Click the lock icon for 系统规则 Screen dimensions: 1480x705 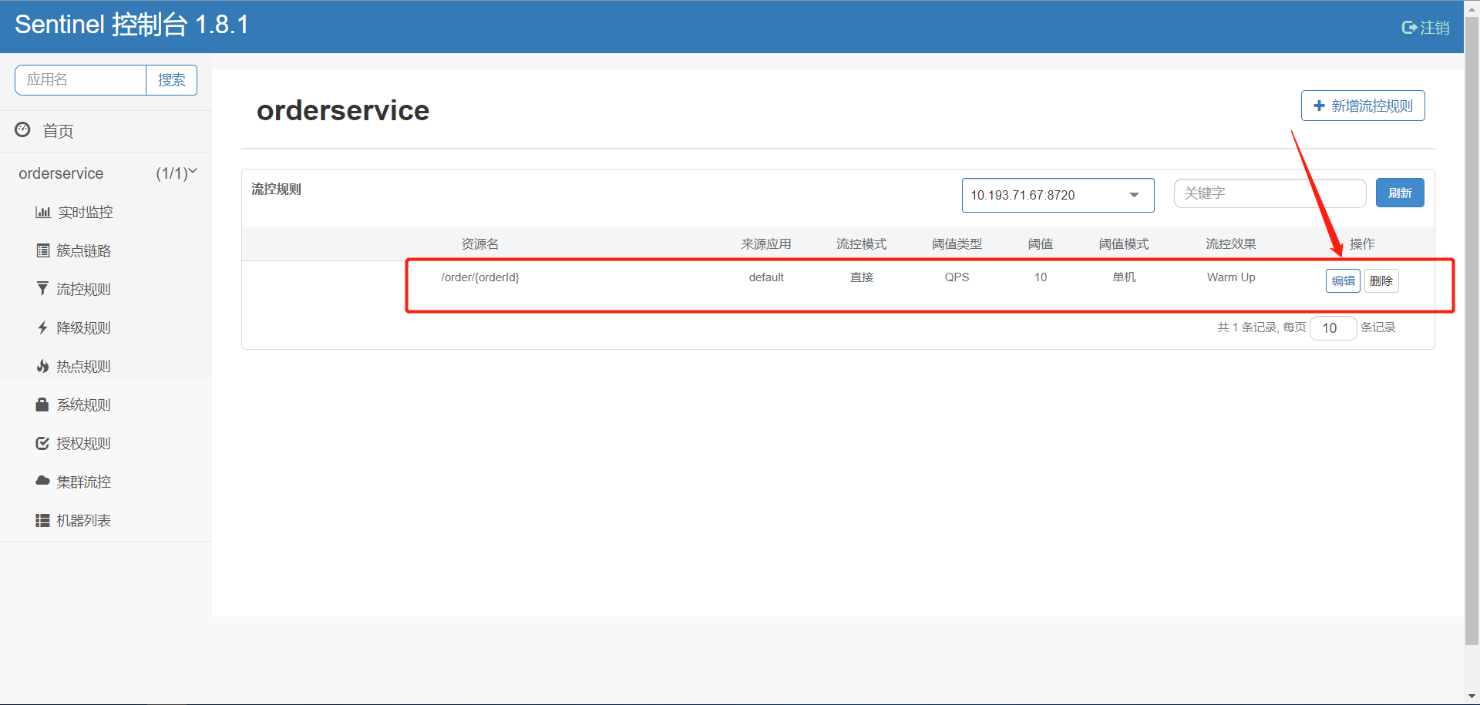tap(42, 405)
